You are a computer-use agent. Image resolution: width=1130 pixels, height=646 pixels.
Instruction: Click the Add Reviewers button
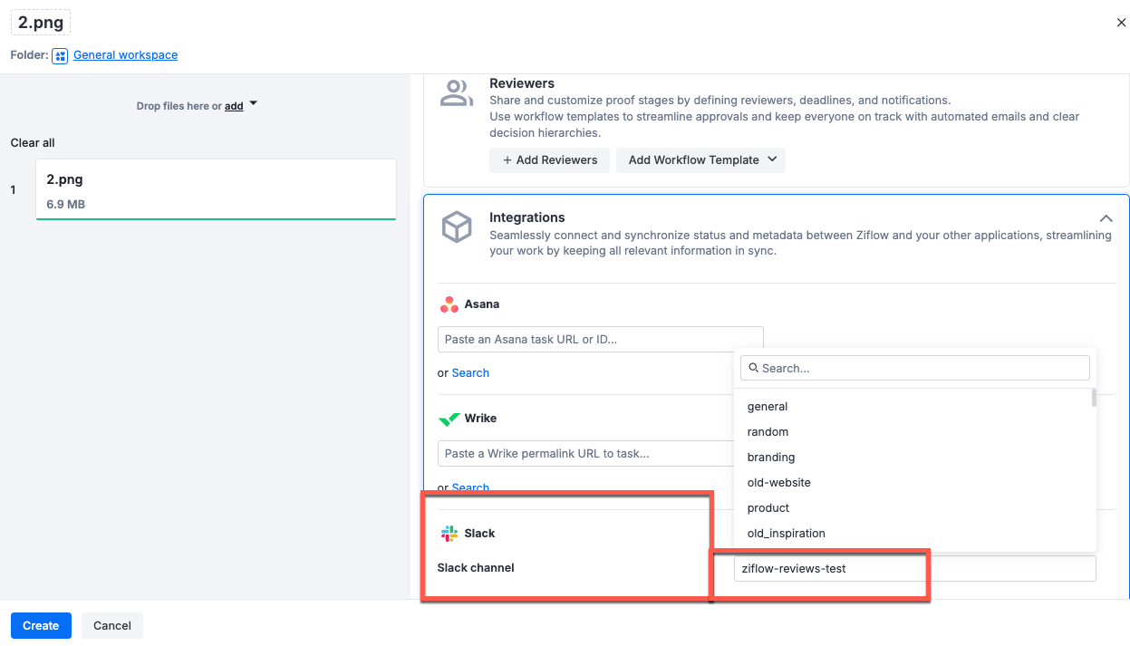pos(549,160)
